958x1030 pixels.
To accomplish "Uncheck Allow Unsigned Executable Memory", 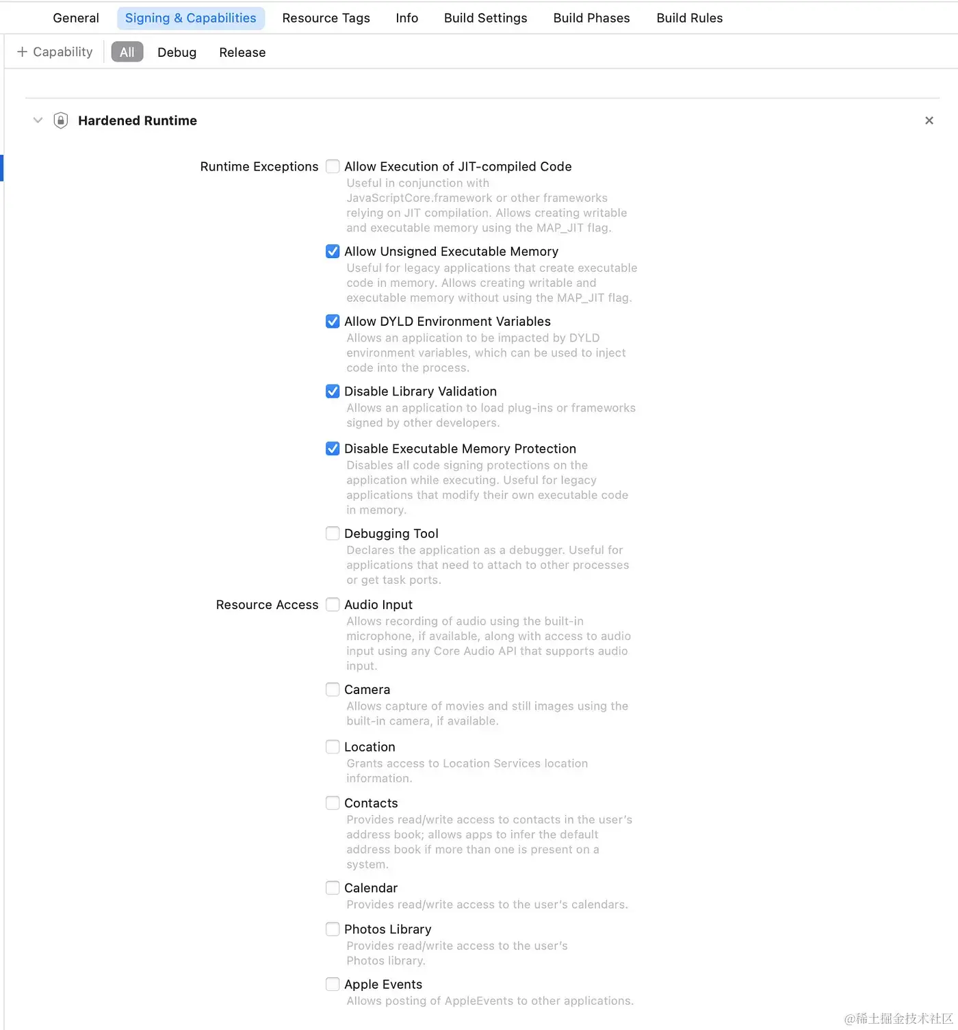I will (333, 251).
